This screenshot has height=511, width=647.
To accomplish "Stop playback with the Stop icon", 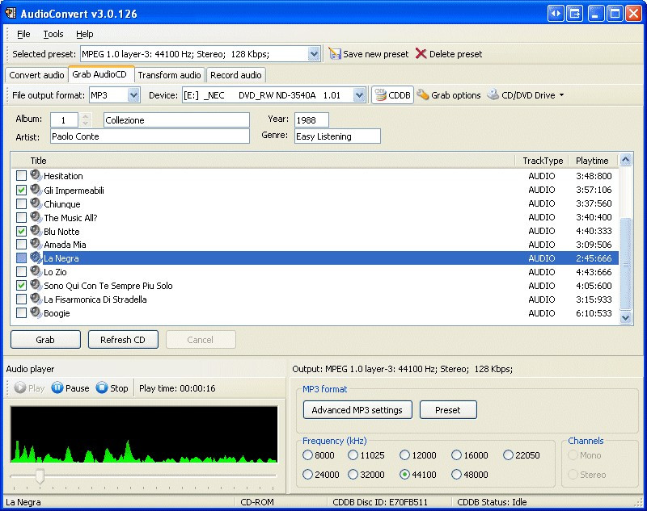I will pyautogui.click(x=102, y=387).
